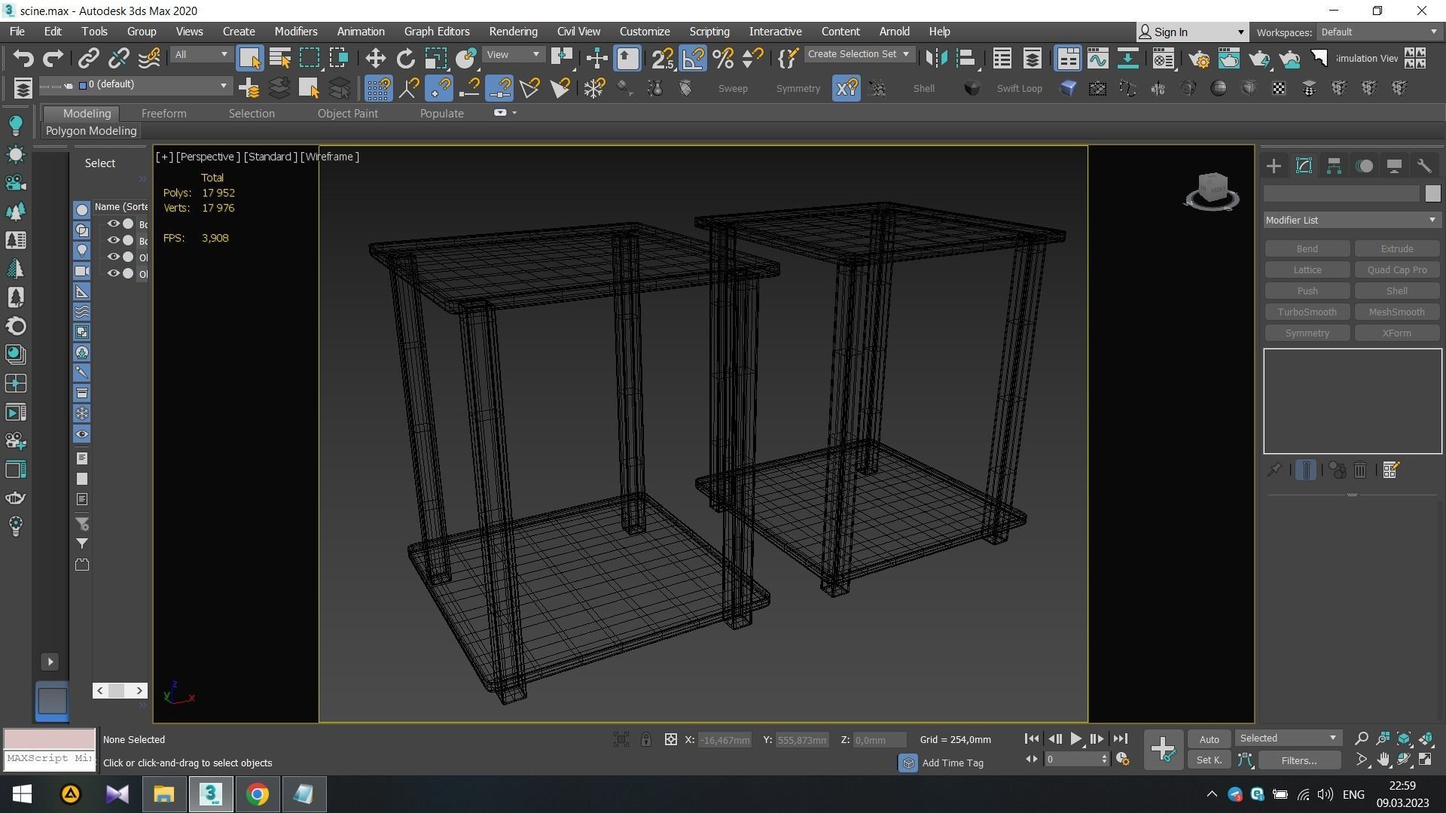This screenshot has width=1446, height=813.
Task: Toggle visibility eye of first scene object
Action: tap(113, 224)
